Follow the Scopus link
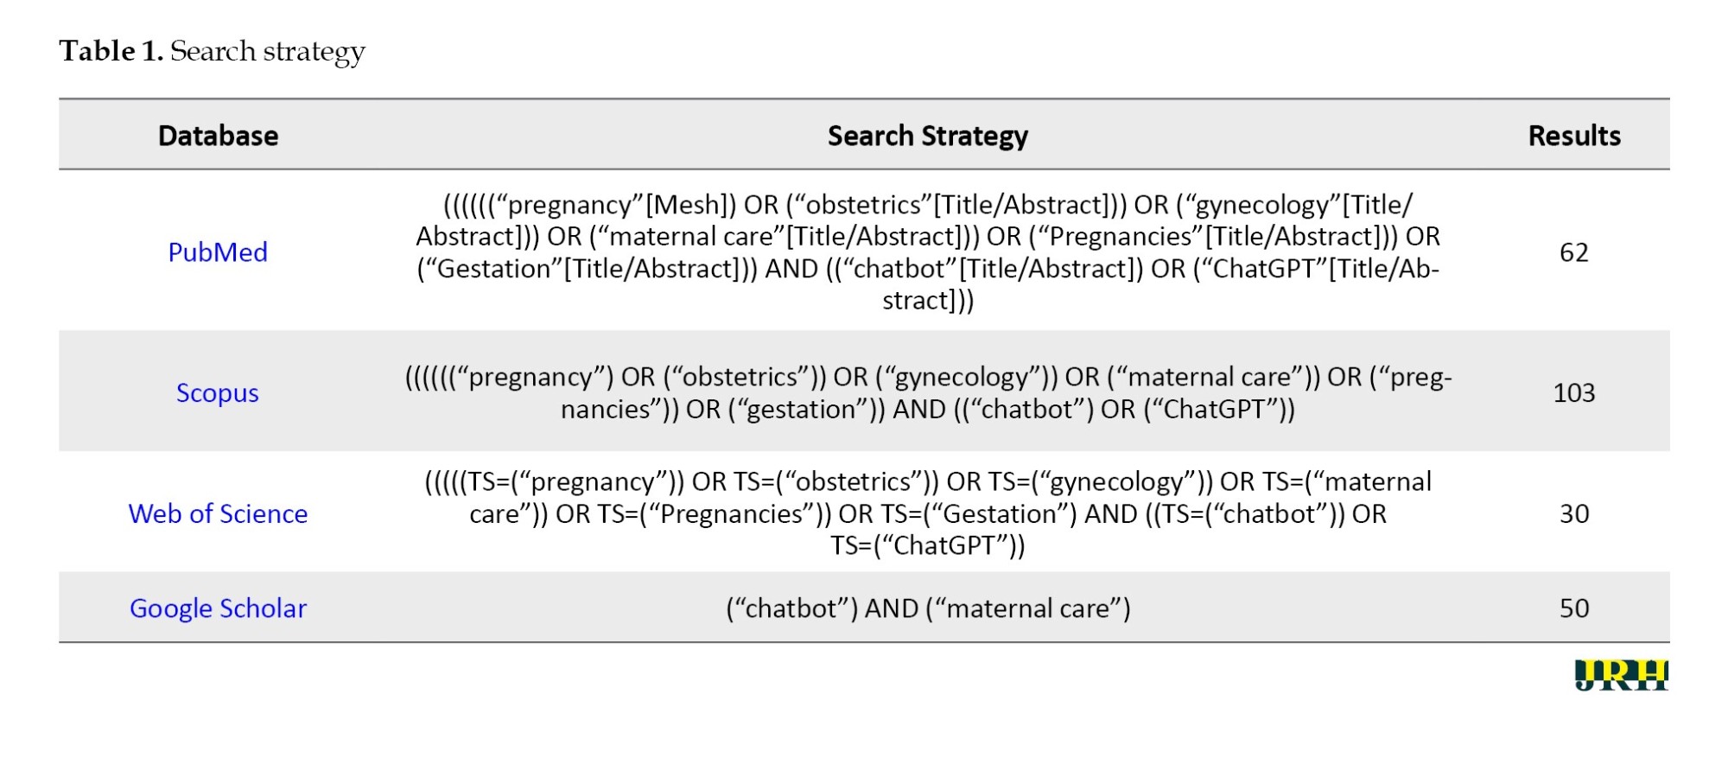The width and height of the screenshot is (1728, 758). [x=218, y=393]
